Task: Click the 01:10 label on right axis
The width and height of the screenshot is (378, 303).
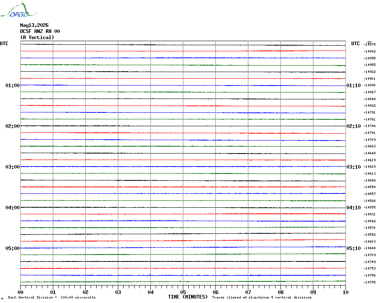Action: tap(354, 86)
